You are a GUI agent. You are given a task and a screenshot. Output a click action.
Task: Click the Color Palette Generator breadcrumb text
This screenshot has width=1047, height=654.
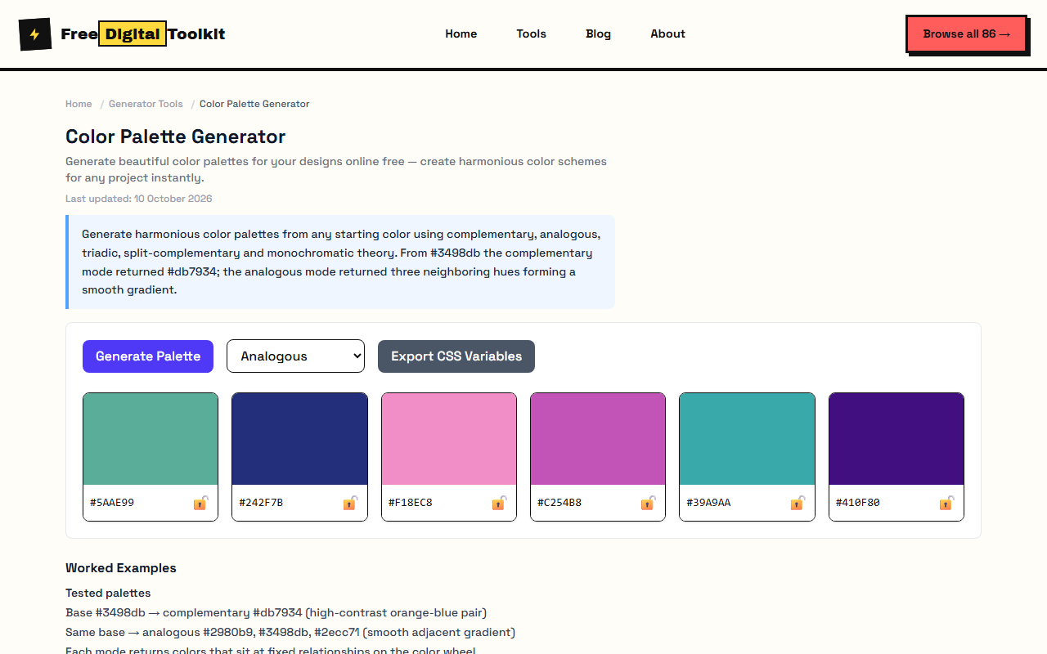coord(254,104)
